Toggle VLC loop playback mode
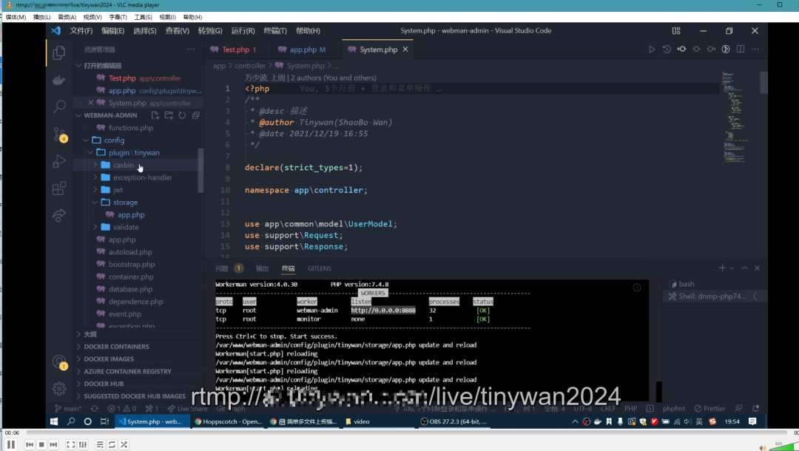Screen dimensions: 799x451 (112, 444)
